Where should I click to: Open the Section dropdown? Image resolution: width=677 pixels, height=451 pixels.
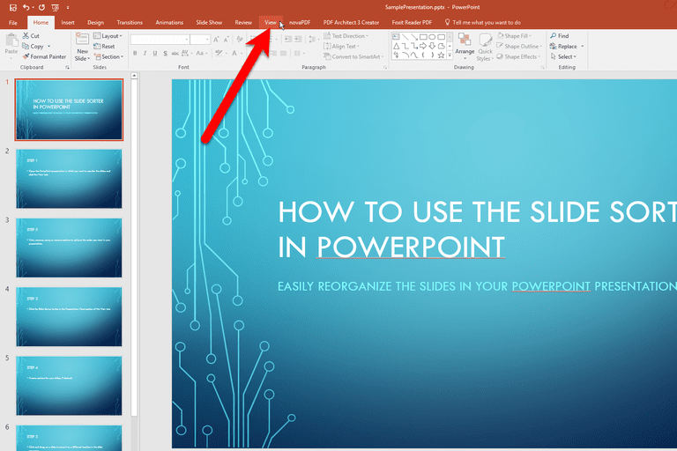(108, 56)
